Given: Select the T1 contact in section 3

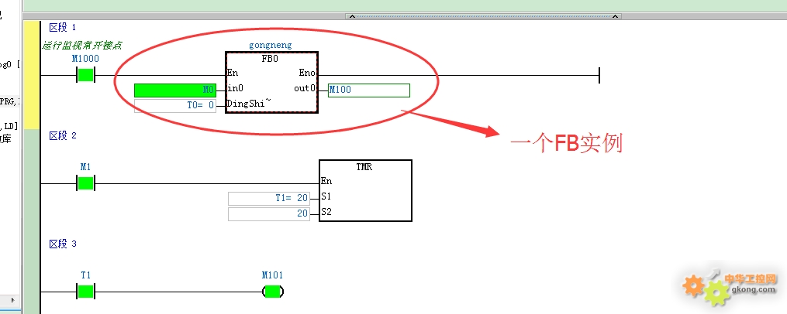Looking at the screenshot, I should (85, 292).
